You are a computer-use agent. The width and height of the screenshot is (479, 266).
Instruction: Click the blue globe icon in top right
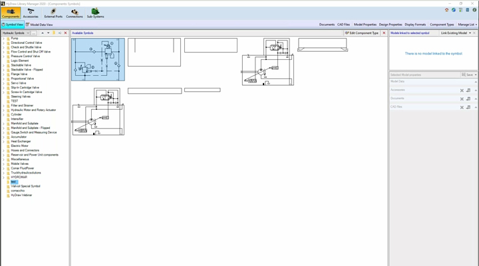[x=454, y=10]
